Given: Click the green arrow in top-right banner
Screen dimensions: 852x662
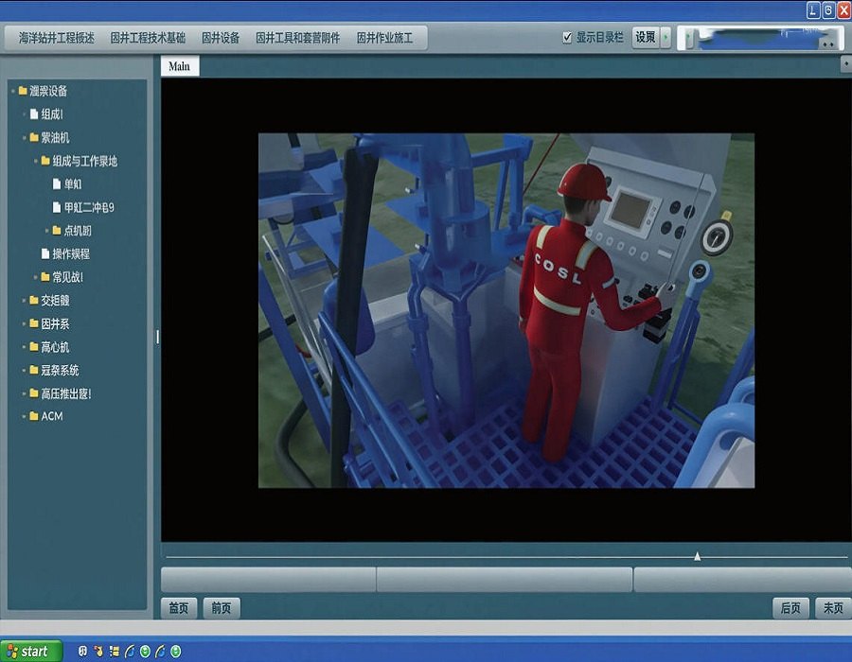Looking at the screenshot, I should [x=688, y=38].
